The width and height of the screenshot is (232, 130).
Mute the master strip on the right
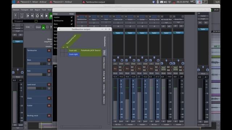[x=203, y=74]
